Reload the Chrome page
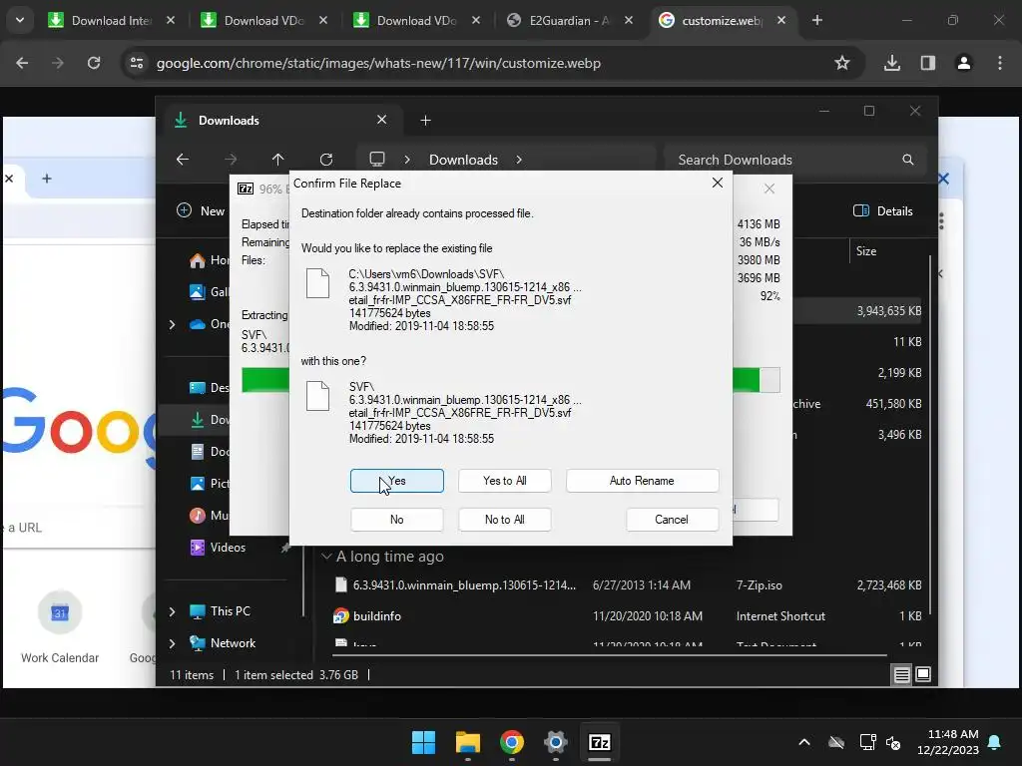Image resolution: width=1022 pixels, height=766 pixels. pos(94,63)
